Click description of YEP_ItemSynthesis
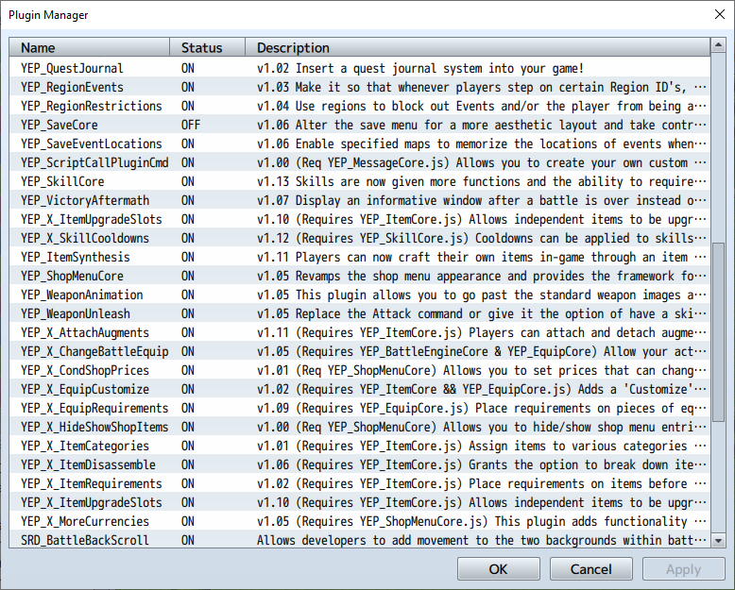The image size is (735, 590). click(482, 257)
